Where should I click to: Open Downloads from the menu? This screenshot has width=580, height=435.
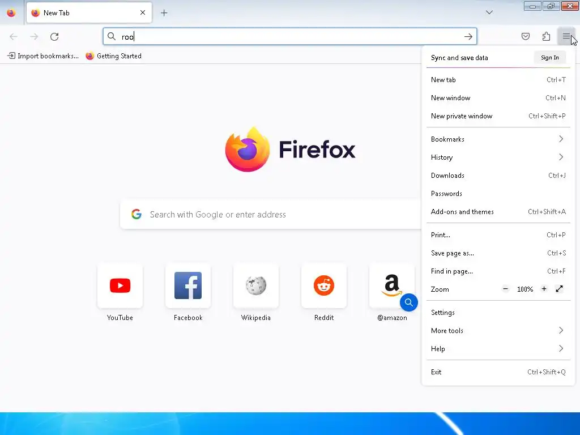coord(498,176)
